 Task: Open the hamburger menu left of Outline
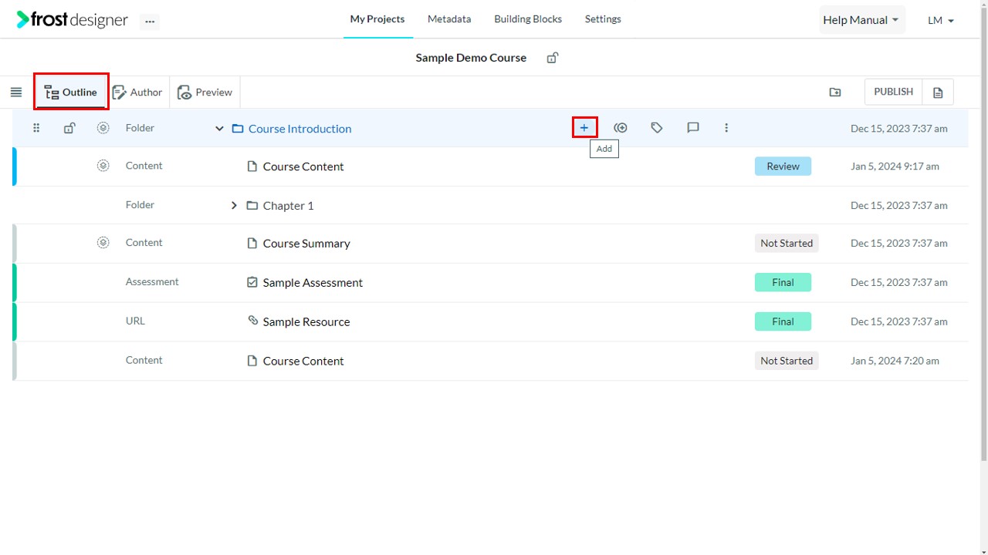pos(16,92)
